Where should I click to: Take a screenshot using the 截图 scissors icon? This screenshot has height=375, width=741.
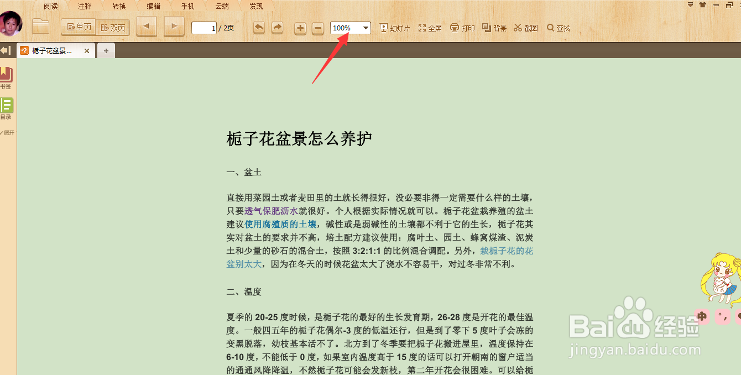[x=525, y=27]
